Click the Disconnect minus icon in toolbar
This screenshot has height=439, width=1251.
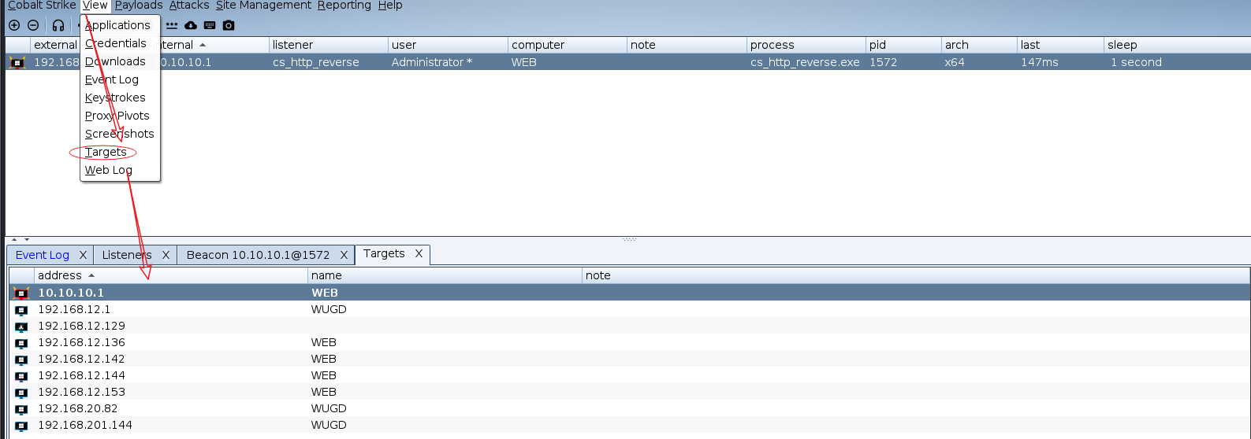(x=33, y=25)
